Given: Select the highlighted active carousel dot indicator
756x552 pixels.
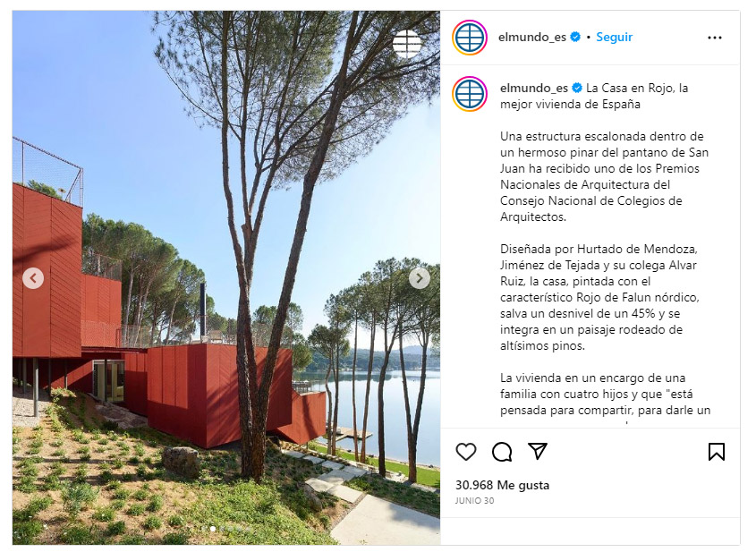Looking at the screenshot, I should click(213, 529).
